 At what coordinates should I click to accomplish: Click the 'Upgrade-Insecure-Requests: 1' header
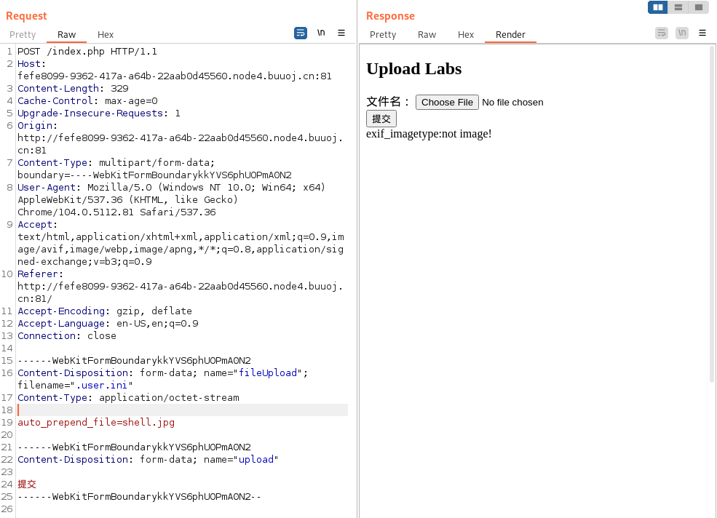click(x=99, y=113)
